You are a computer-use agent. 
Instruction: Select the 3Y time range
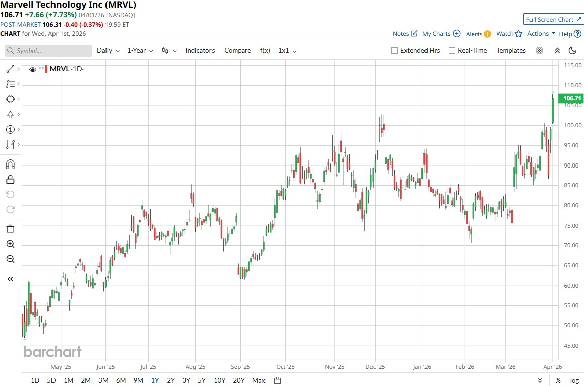tap(186, 380)
